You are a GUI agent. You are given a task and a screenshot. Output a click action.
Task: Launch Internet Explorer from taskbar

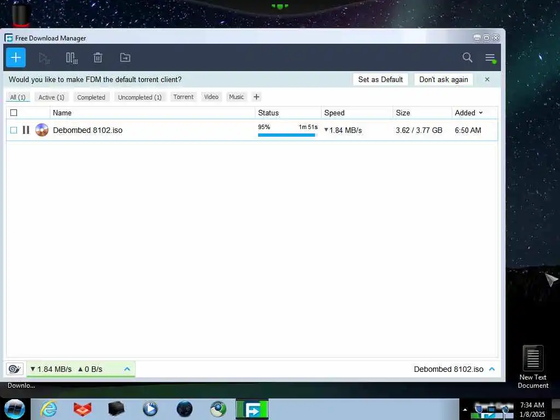pos(49,409)
